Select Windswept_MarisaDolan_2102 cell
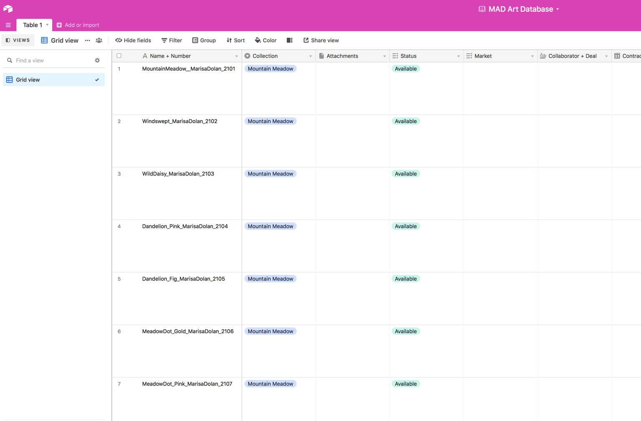Image resolution: width=641 pixels, height=421 pixels. [180, 121]
